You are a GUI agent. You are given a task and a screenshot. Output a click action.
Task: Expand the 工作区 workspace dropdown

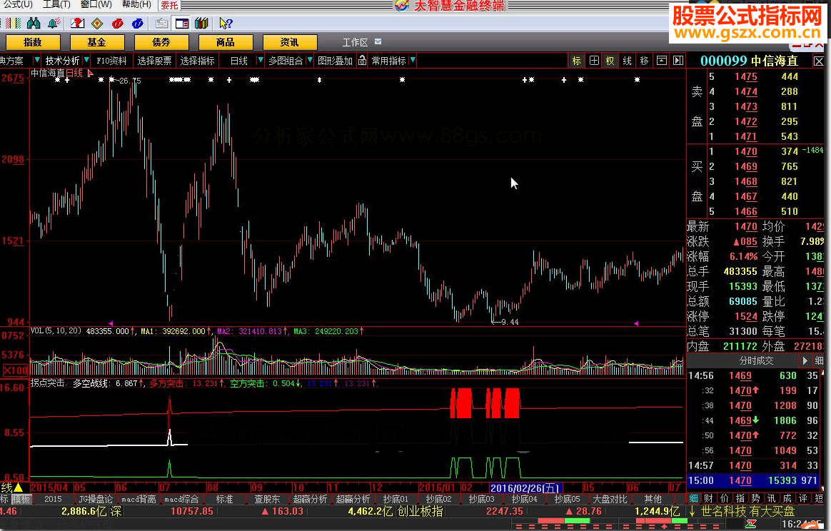378,41
